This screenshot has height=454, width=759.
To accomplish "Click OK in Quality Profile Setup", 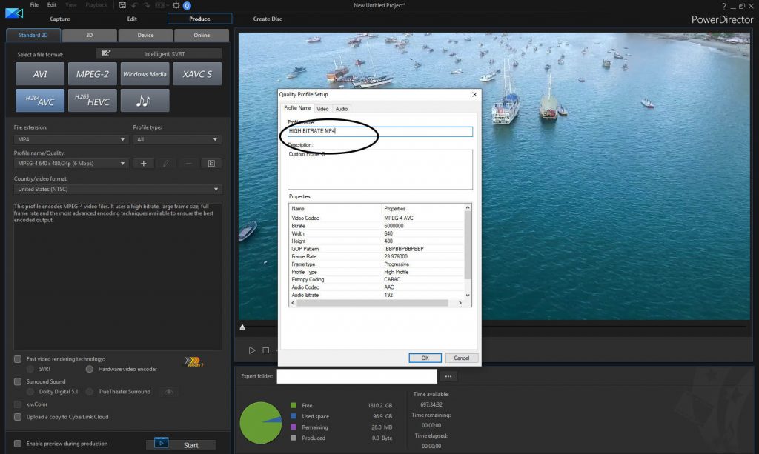I will click(425, 358).
